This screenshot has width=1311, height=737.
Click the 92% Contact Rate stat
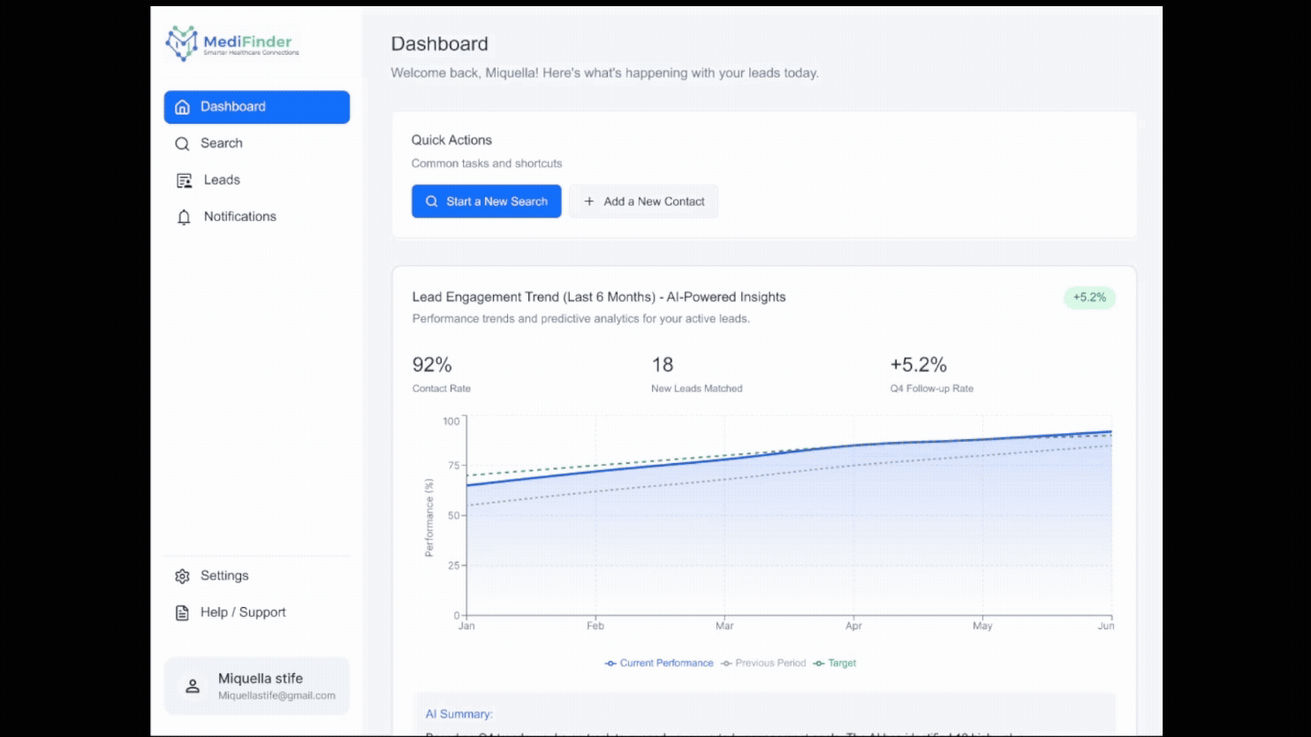pos(432,365)
